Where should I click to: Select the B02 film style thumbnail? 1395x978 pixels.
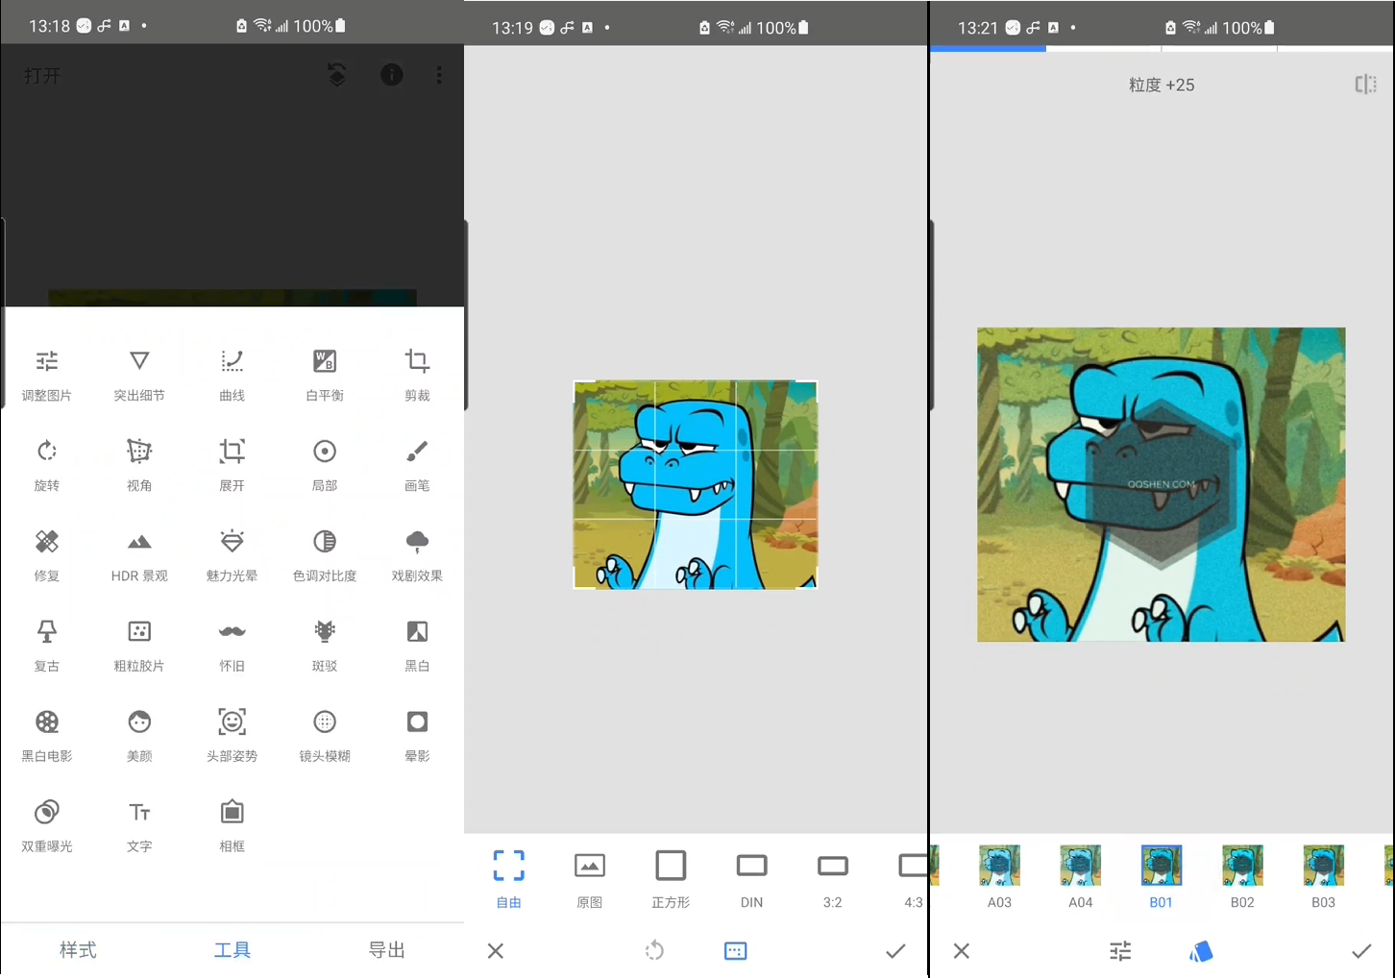1242,877
